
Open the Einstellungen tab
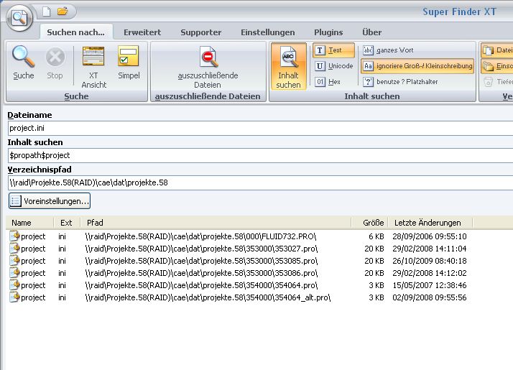[267, 32]
